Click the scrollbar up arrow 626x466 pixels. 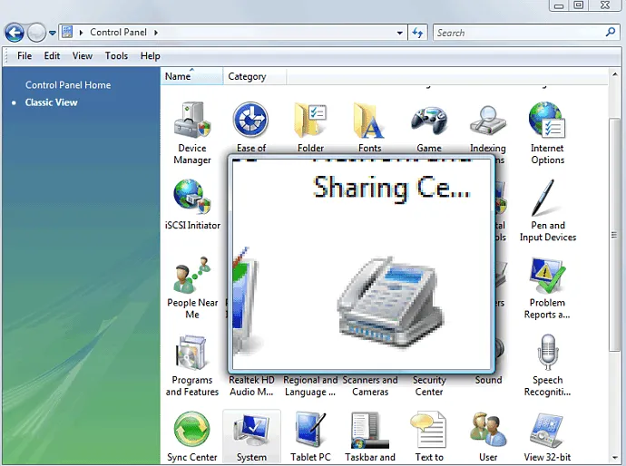click(614, 74)
